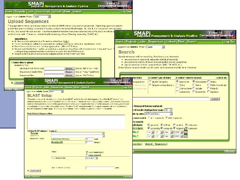This screenshot has width=240, height=180.
Task: Click SMAPi logo in the Upload Sequences window
Action: [36, 4]
